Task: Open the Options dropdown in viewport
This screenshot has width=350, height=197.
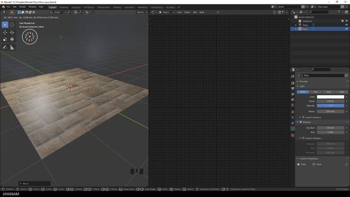Action: [142, 12]
